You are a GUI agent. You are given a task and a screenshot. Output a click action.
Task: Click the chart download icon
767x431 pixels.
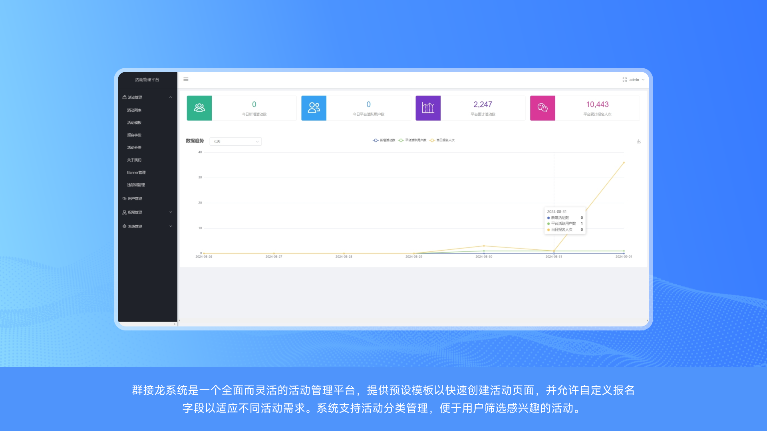click(639, 141)
